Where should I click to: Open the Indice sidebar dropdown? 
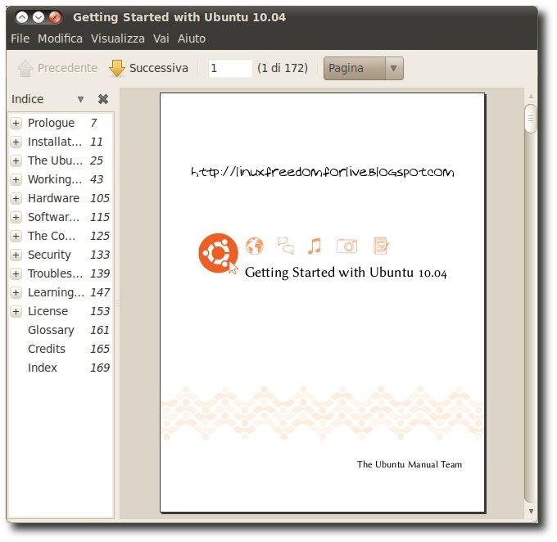click(80, 99)
